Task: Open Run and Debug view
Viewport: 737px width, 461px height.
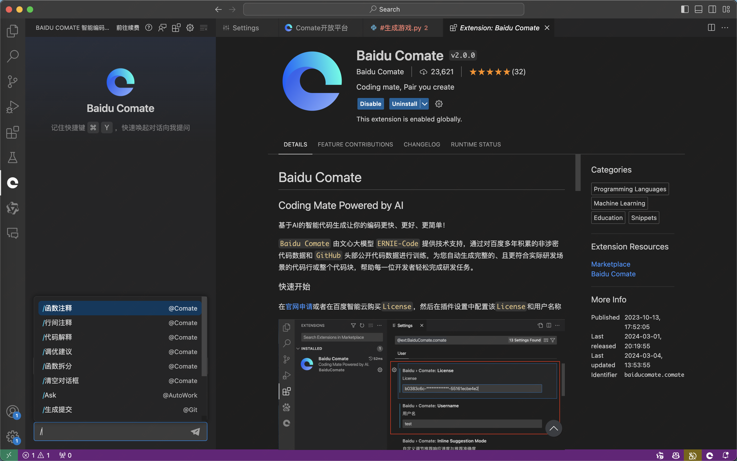Action: pos(12,107)
